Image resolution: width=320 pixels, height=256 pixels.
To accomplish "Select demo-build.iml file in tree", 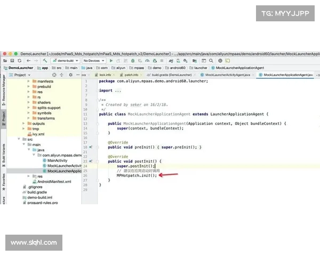I will [37, 197].
